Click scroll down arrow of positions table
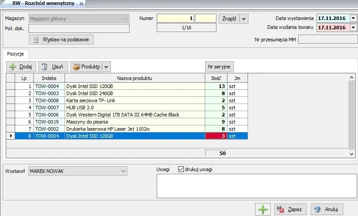Image resolution: width=358 pixels, height=216 pixels. [352, 154]
